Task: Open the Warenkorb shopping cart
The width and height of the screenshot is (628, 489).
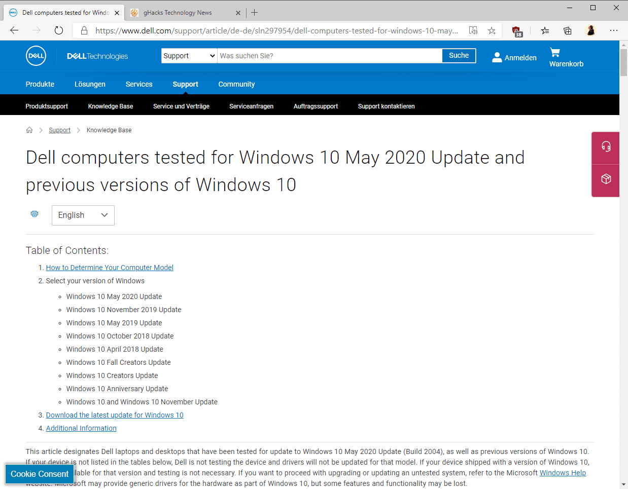Action: (x=566, y=57)
